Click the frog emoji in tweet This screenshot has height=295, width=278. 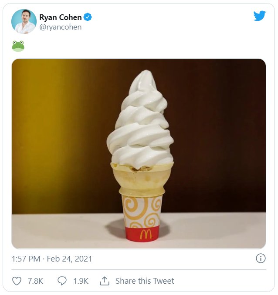pyautogui.click(x=18, y=46)
